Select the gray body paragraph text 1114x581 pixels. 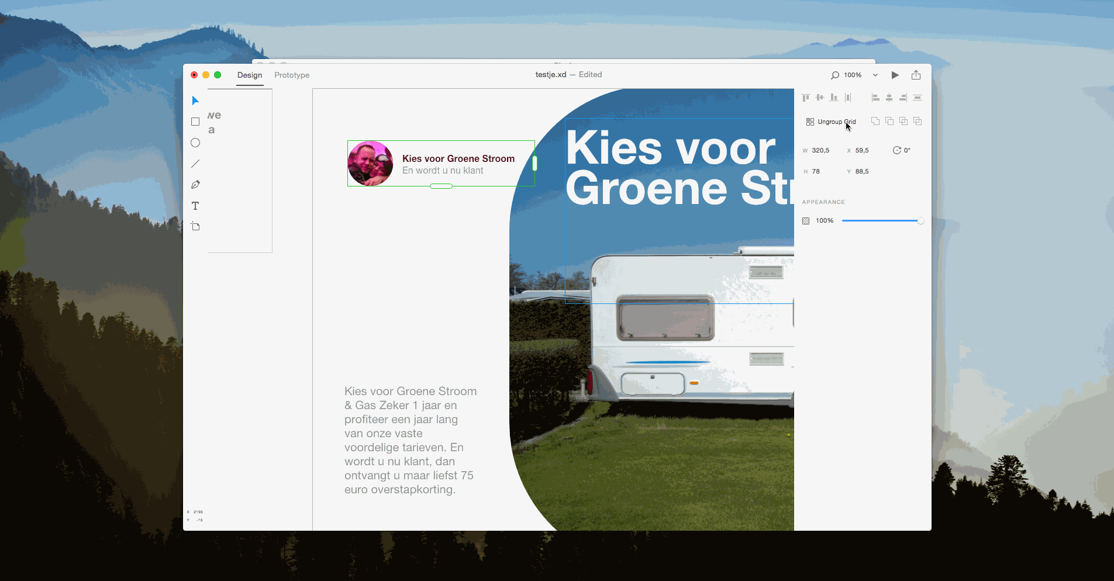[x=411, y=440]
